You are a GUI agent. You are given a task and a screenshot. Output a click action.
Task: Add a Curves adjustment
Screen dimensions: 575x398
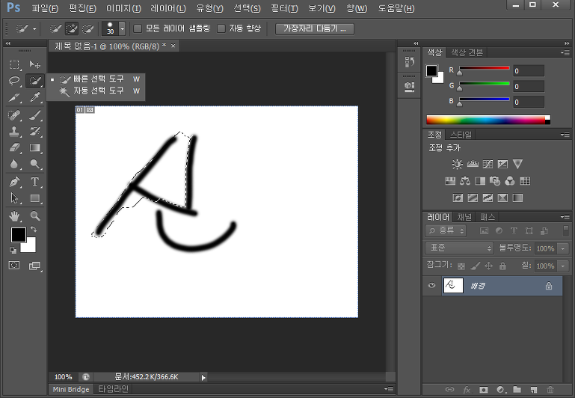click(x=488, y=164)
